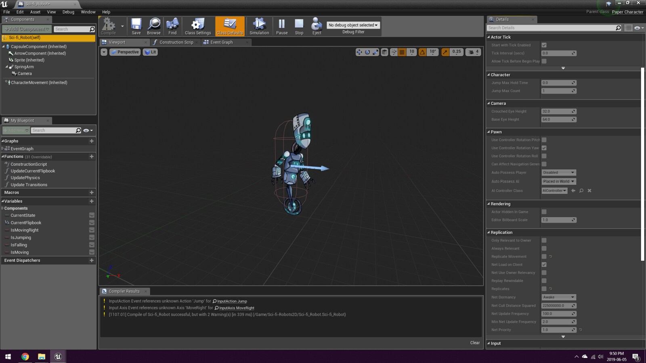
Task: Toggle Actor Hidden In Game
Action: pyautogui.click(x=544, y=211)
